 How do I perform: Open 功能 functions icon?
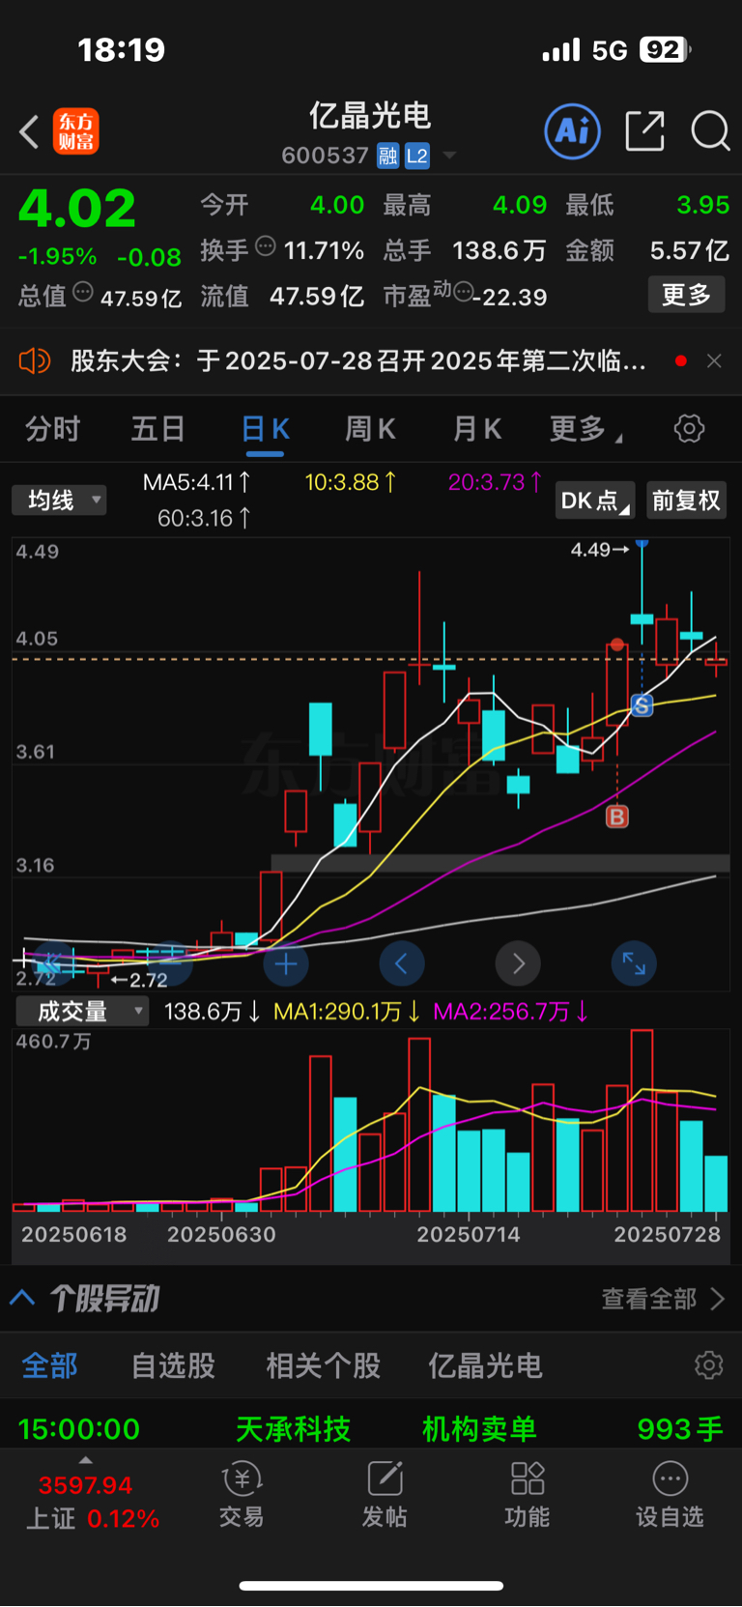pyautogui.click(x=527, y=1494)
